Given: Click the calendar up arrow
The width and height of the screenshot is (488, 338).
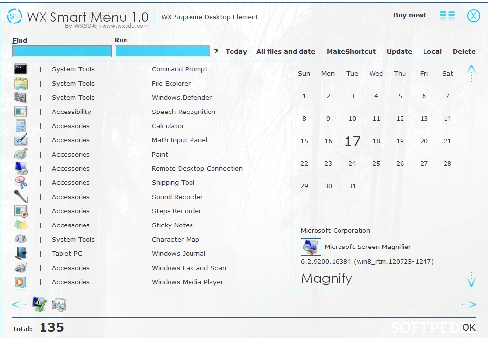Looking at the screenshot, I should pyautogui.click(x=471, y=73).
